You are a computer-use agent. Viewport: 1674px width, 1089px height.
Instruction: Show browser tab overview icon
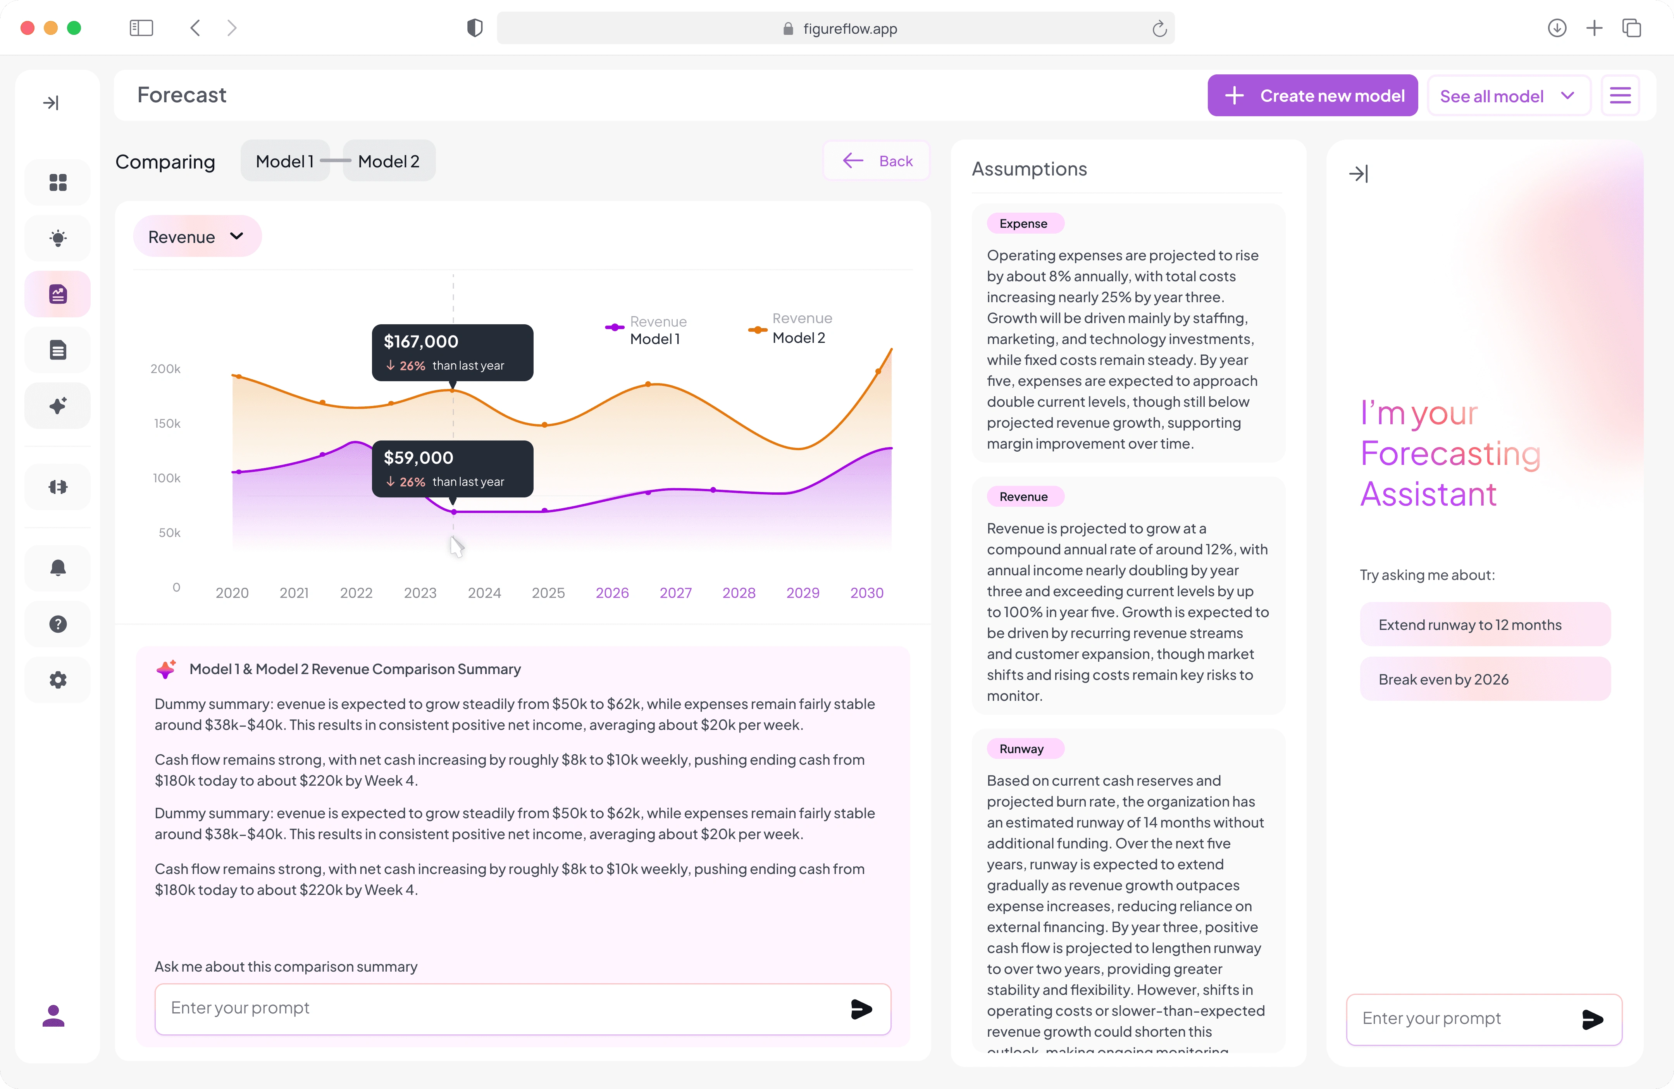1632,28
